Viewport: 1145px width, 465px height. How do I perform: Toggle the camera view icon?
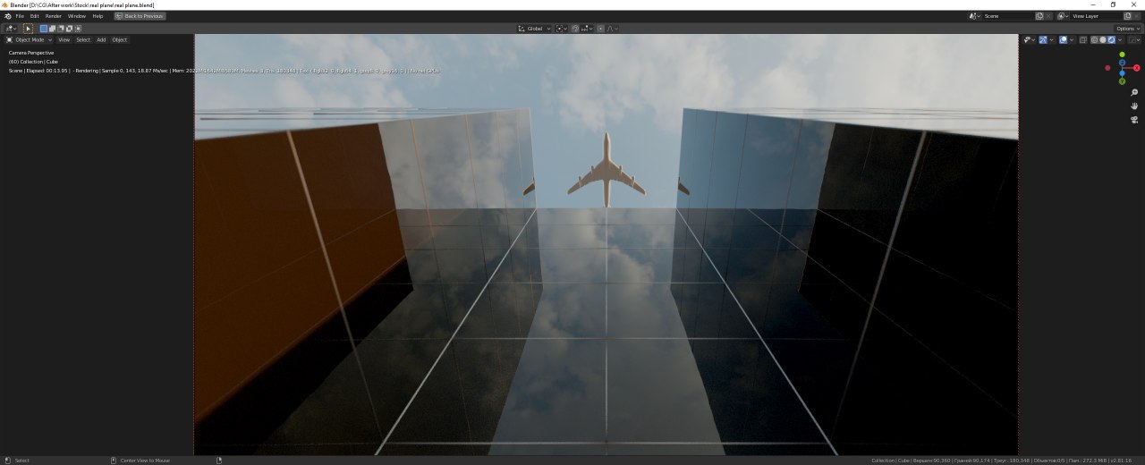(1134, 120)
